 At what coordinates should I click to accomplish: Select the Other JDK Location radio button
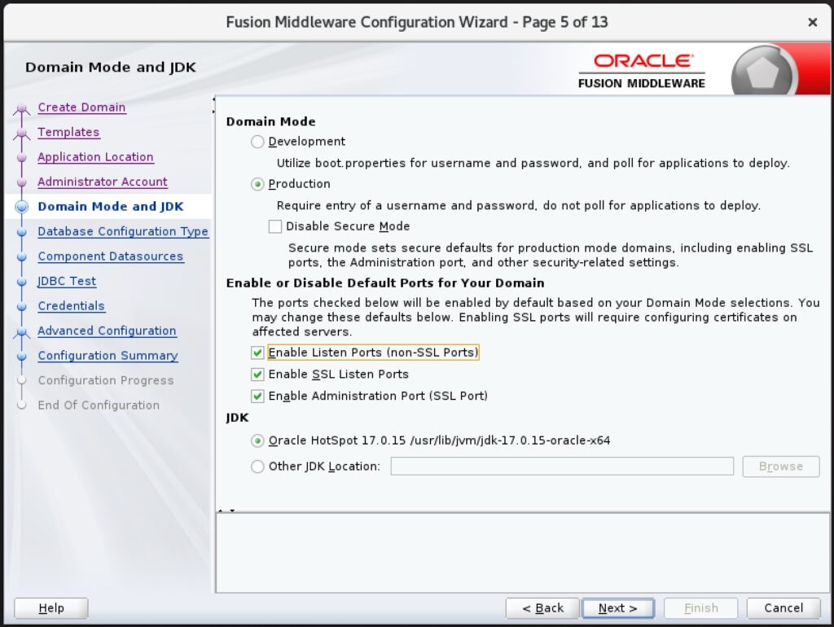[257, 467]
